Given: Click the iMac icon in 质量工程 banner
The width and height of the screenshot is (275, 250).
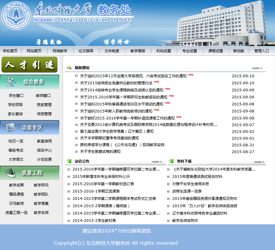Looking at the screenshot, I should [x=10, y=173].
